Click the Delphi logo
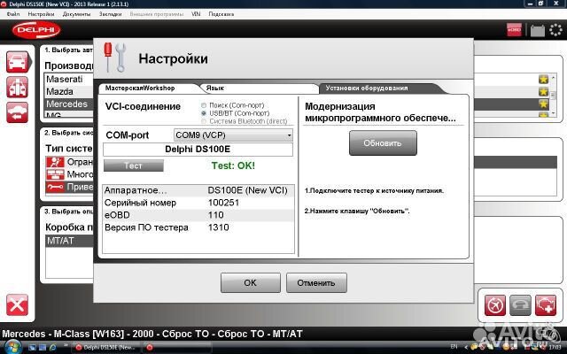 tap(36, 29)
